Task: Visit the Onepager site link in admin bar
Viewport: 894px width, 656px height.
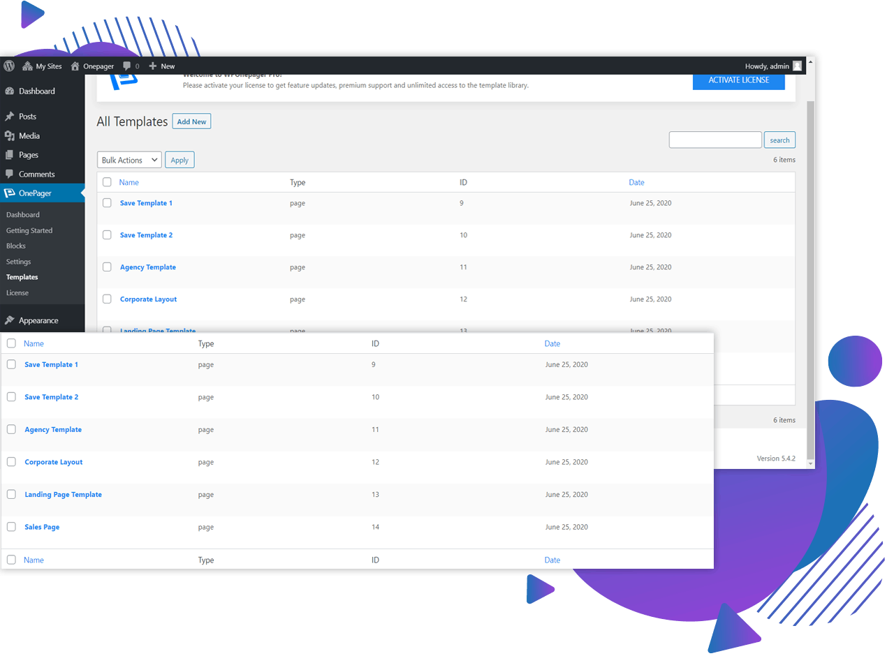Action: tap(92, 66)
